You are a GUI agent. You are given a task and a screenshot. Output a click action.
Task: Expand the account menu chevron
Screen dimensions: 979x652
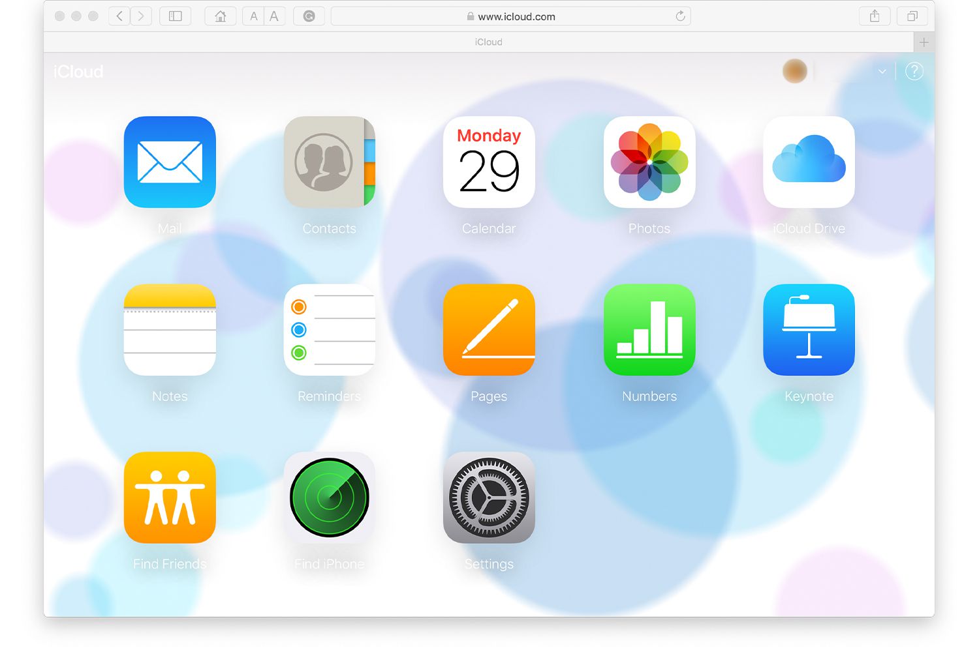(x=882, y=71)
